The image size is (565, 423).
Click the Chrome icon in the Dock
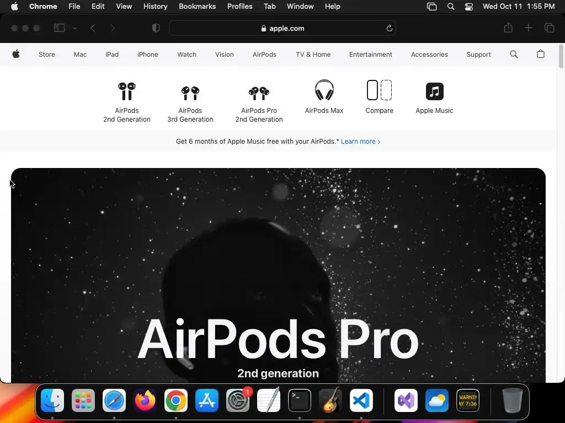coord(176,400)
